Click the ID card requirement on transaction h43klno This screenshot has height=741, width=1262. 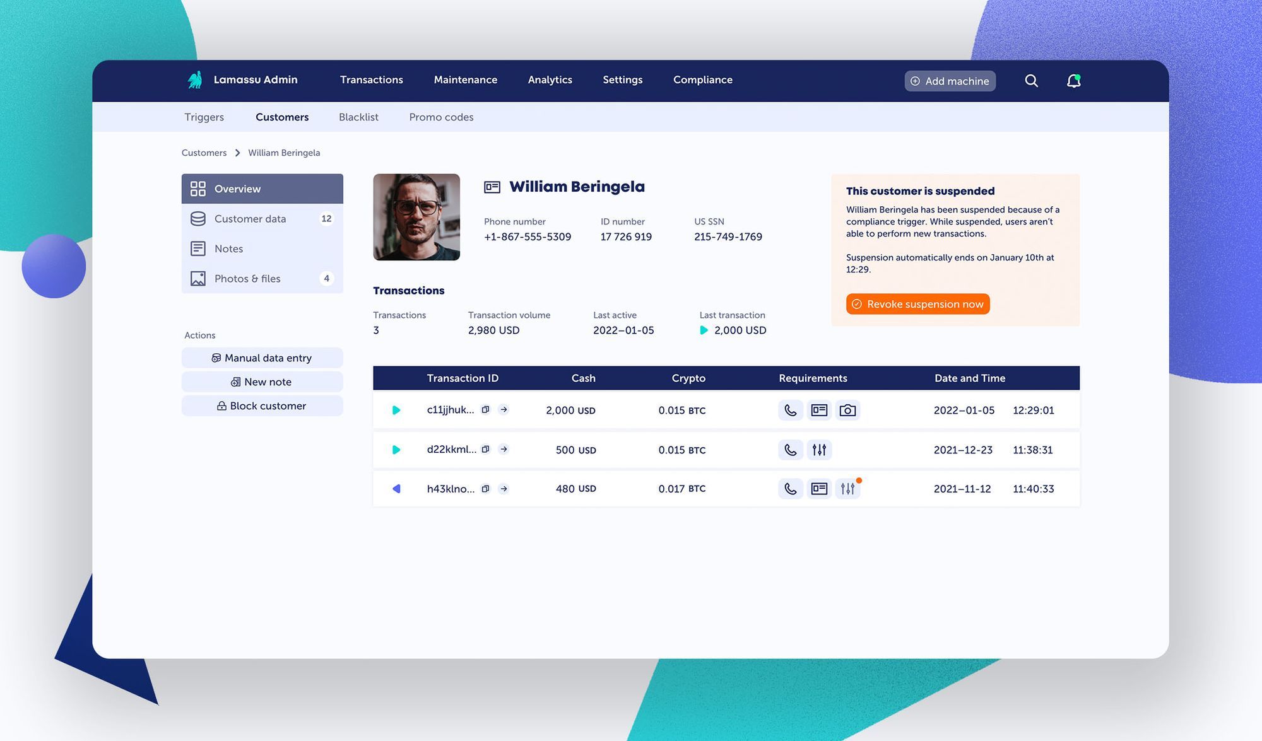(x=819, y=488)
